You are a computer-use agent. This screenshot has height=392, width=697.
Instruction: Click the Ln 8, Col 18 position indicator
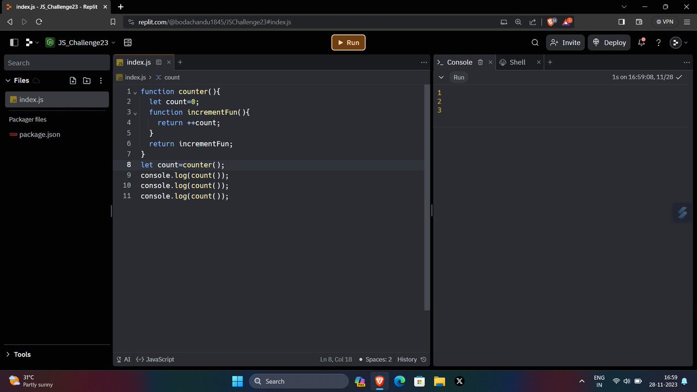coord(336,359)
